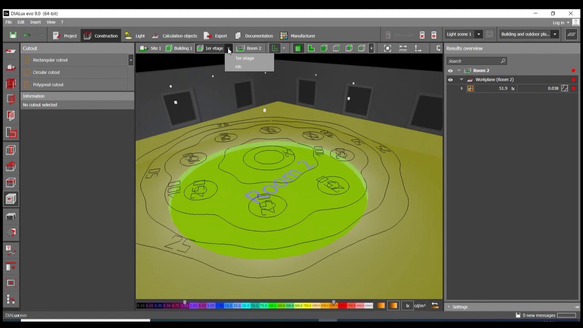This screenshot has width=583, height=328.
Task: Open the Light mode tab
Action: tap(134, 36)
